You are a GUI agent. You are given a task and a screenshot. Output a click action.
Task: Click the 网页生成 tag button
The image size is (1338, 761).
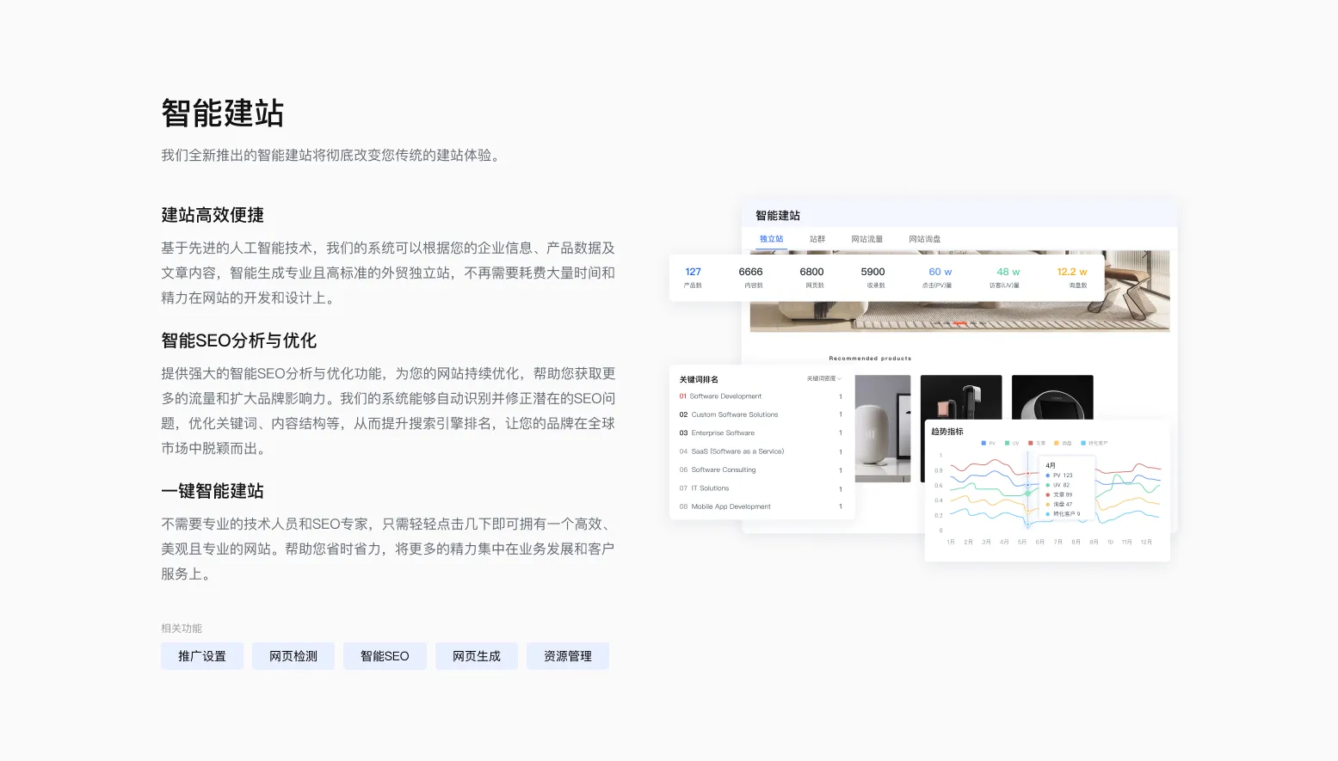pos(477,656)
